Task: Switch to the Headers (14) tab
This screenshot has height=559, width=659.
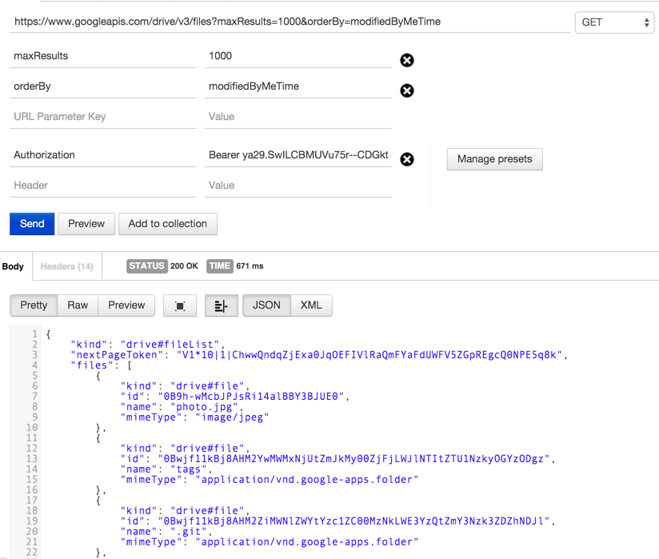Action: (66, 266)
